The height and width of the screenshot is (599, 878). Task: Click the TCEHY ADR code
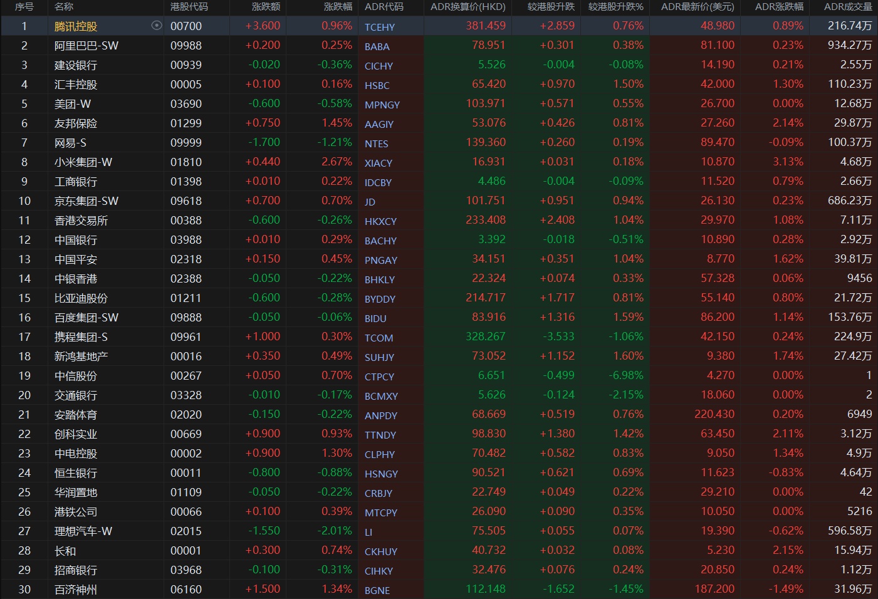[x=380, y=27]
